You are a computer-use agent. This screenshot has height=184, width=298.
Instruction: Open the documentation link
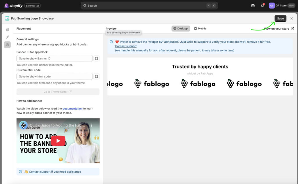(x=72, y=109)
